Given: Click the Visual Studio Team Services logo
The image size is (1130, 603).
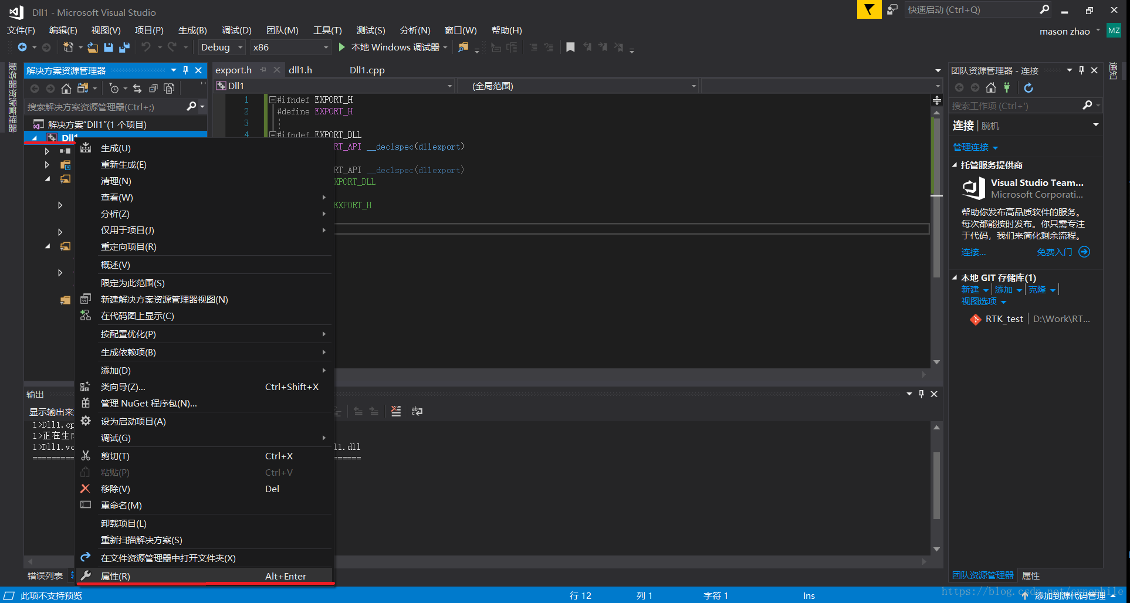Looking at the screenshot, I should (x=973, y=189).
